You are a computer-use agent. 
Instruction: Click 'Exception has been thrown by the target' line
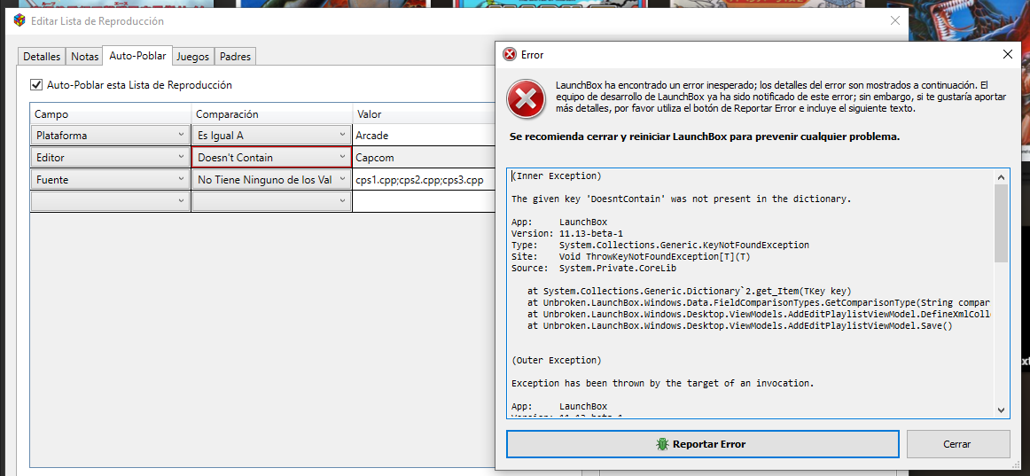click(662, 383)
